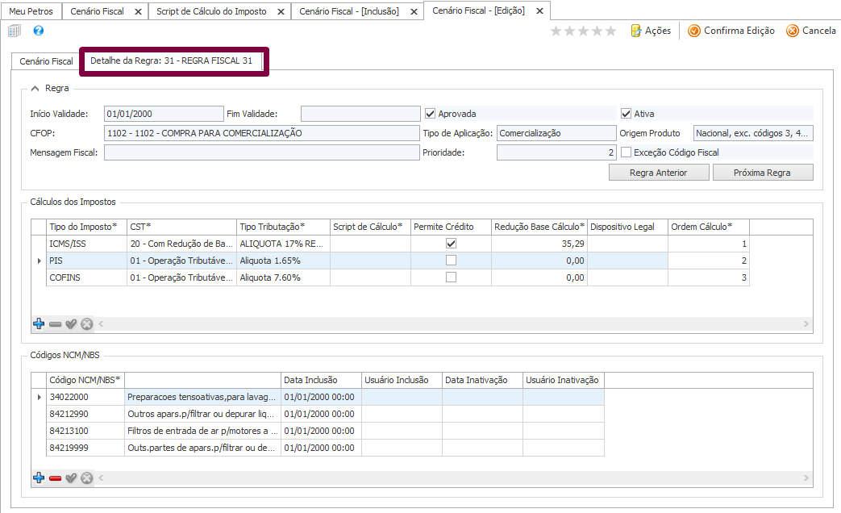Click the Fim Validade field

360,114
